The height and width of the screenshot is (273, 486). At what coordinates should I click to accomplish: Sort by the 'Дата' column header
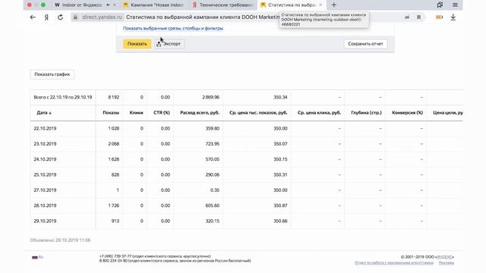pos(44,113)
